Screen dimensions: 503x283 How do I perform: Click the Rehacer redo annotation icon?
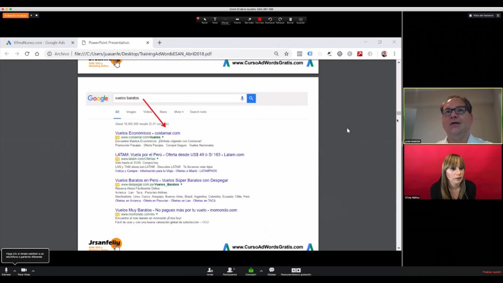tap(280, 21)
